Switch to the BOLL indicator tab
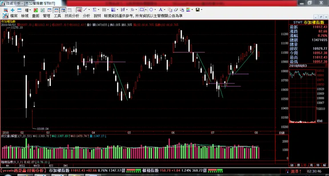The width and height of the screenshot is (329, 176). [x=22, y=165]
